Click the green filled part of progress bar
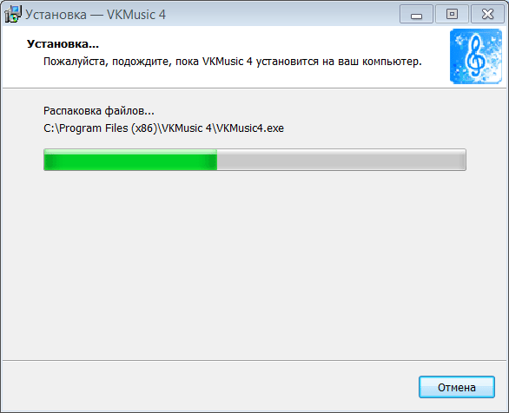 tap(130, 160)
